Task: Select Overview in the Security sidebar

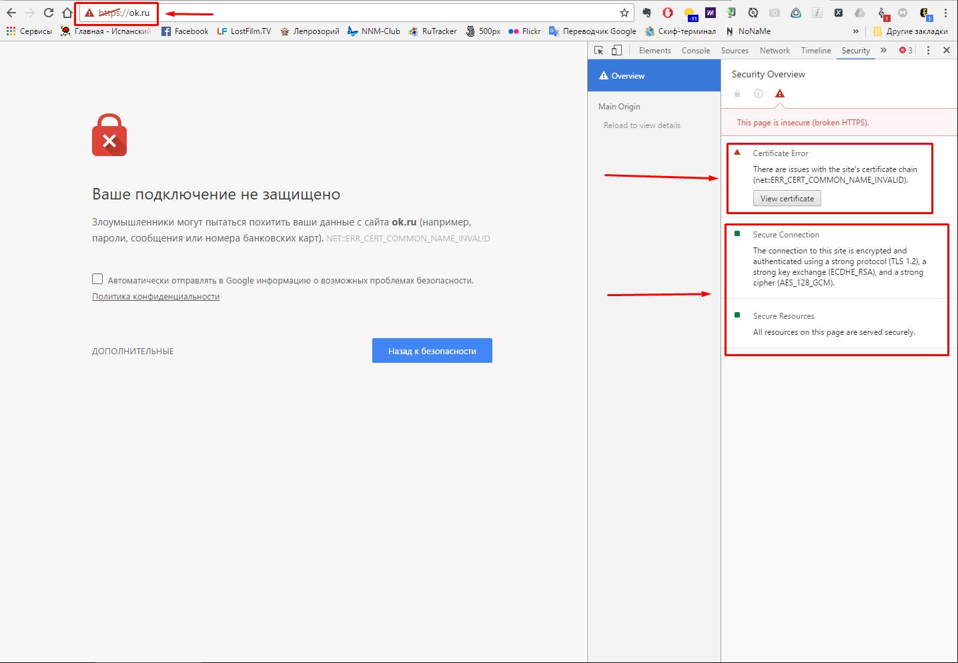Action: tap(654, 76)
